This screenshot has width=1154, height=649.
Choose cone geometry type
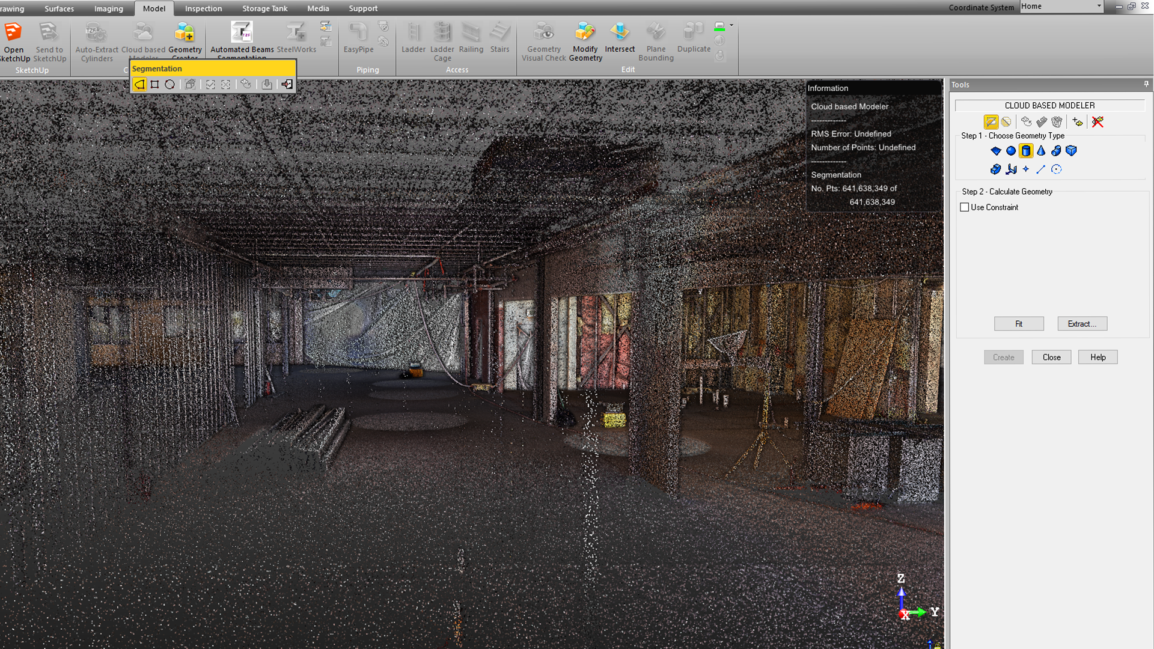pyautogui.click(x=1041, y=151)
